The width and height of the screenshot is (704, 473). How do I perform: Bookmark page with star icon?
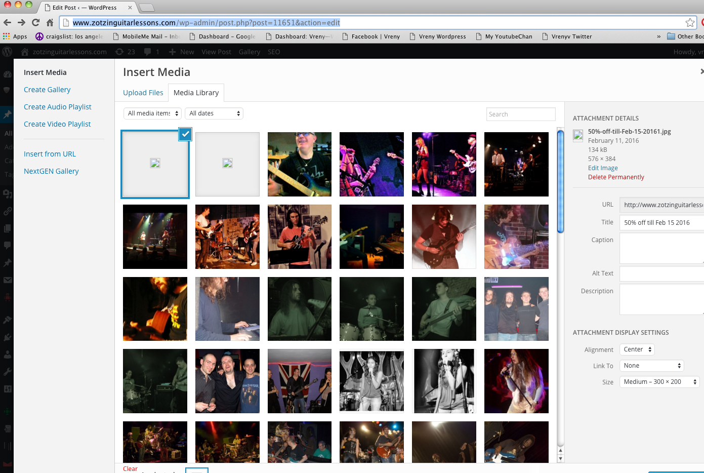690,22
